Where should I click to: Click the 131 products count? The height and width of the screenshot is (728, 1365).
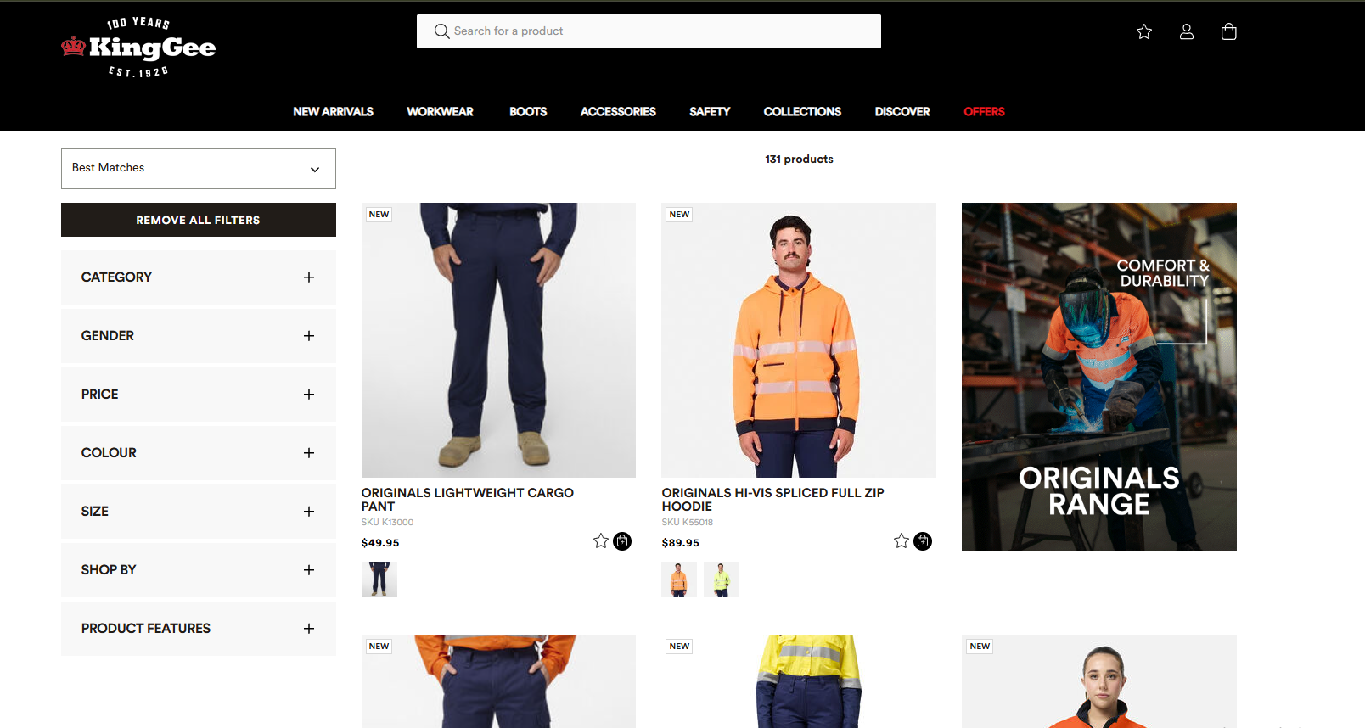799,160
